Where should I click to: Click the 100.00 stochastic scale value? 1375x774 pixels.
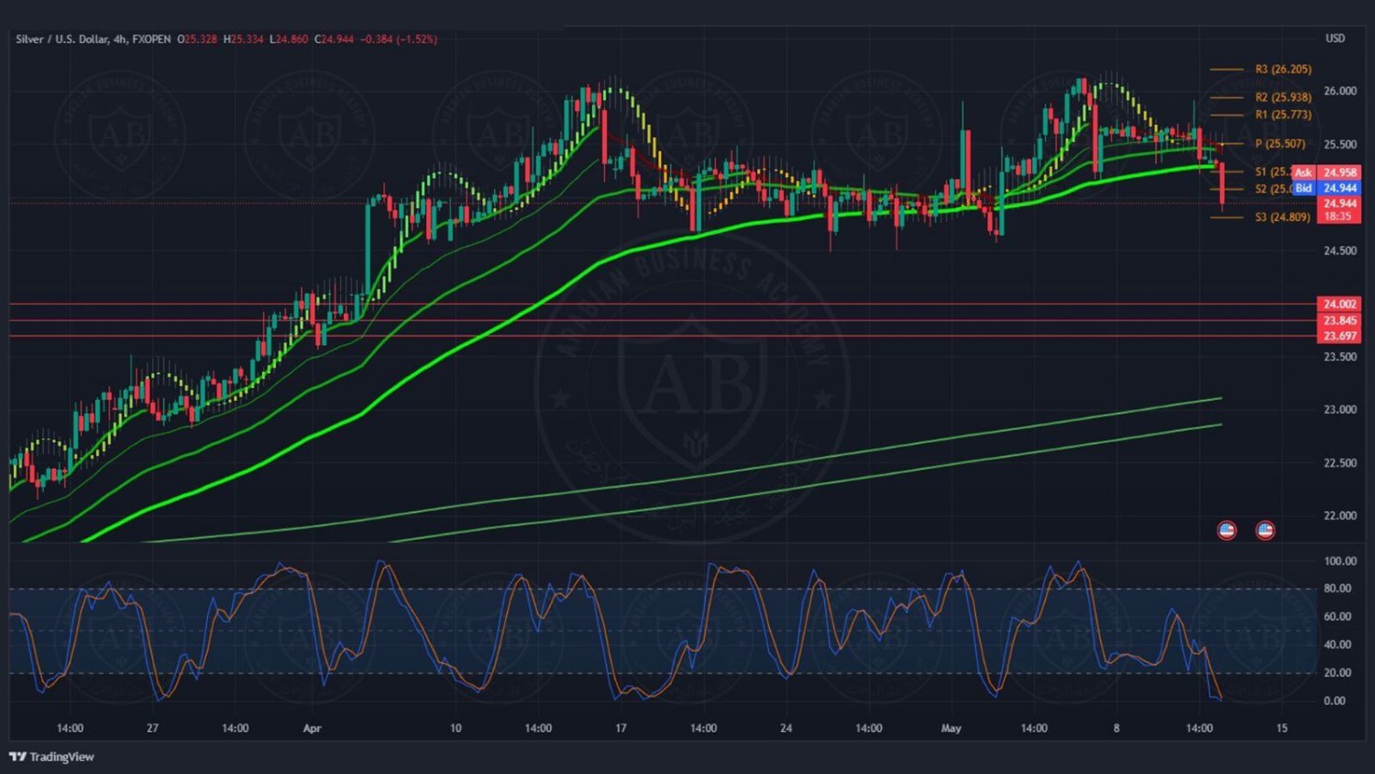tap(1340, 561)
